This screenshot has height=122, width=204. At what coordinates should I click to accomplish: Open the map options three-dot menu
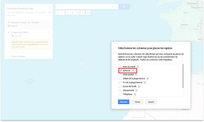pos(50,8)
